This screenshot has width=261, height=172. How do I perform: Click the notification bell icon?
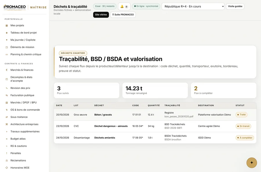(x=122, y=6)
